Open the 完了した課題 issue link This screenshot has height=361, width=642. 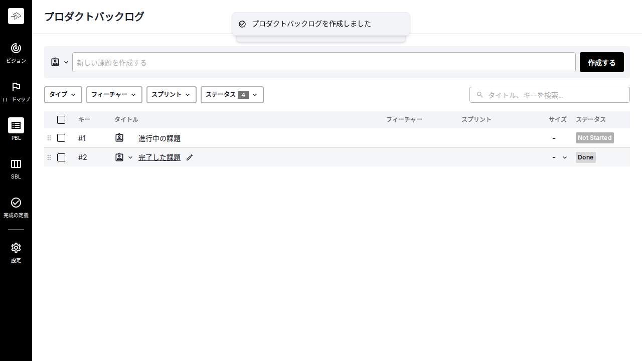coord(159,157)
